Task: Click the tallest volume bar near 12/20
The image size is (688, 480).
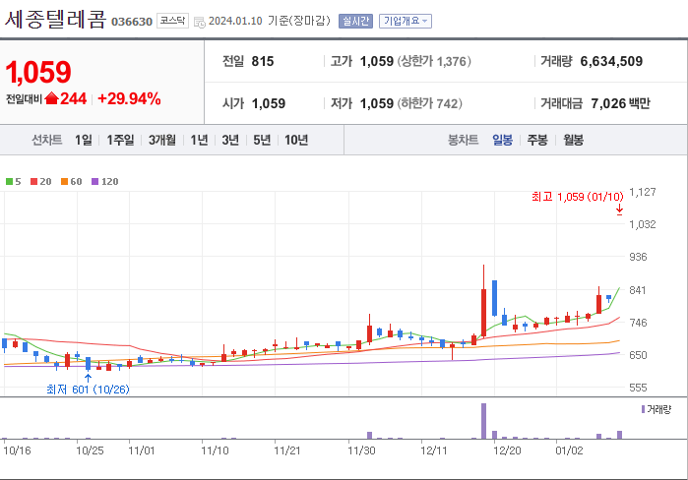Action: coord(483,421)
